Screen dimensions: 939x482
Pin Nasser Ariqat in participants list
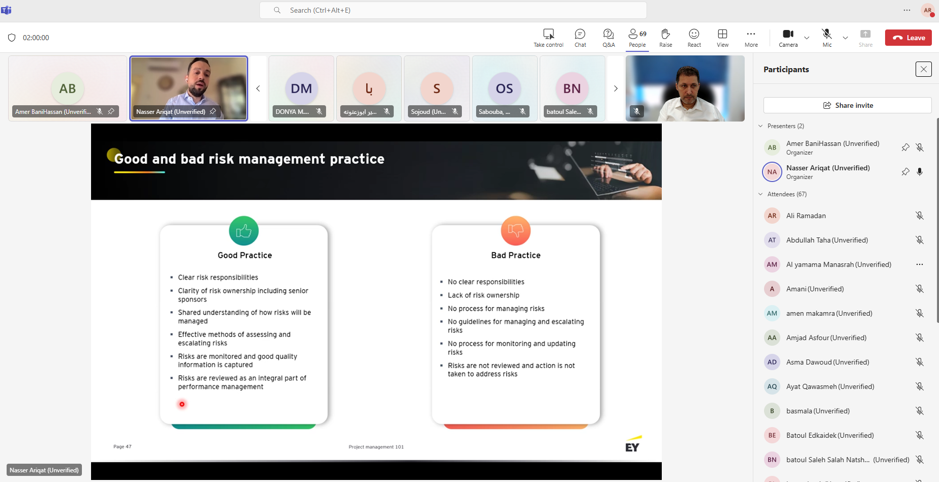pyautogui.click(x=905, y=172)
